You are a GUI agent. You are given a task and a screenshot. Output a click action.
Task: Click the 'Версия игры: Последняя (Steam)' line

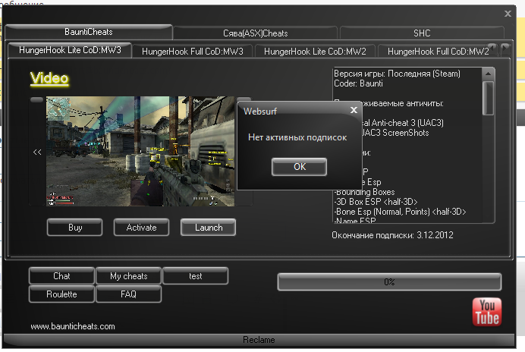[397, 74]
